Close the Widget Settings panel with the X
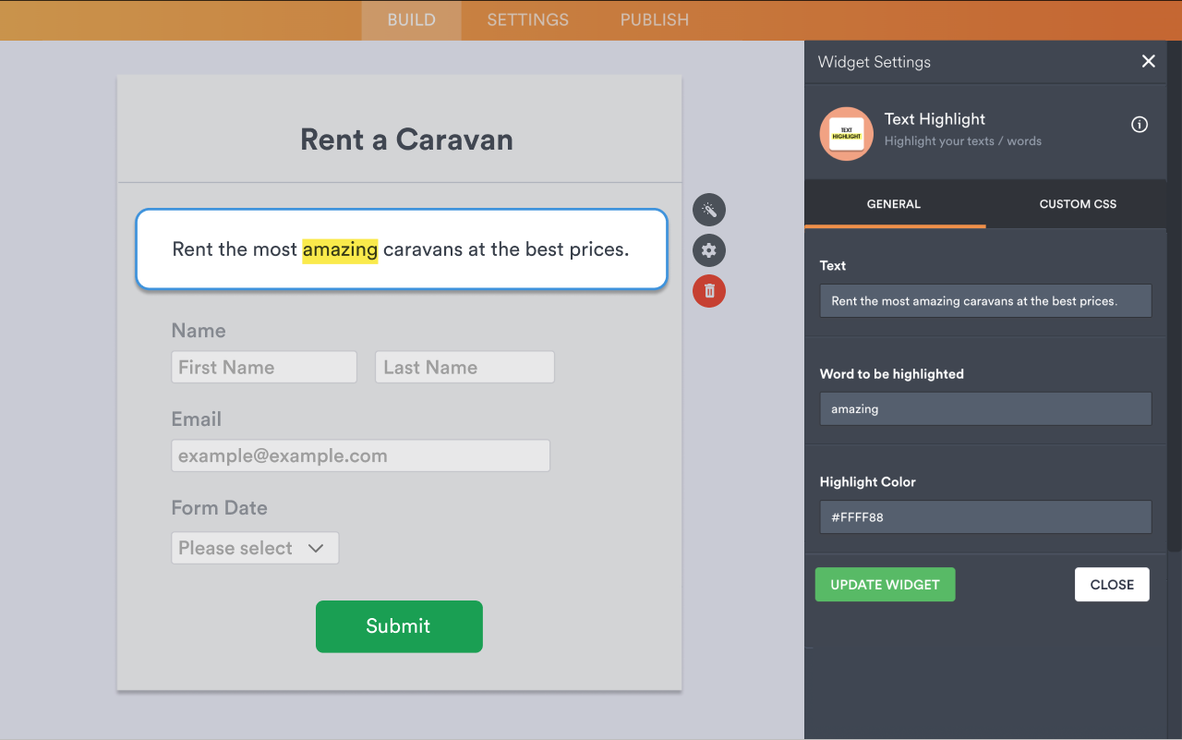This screenshot has height=740, width=1182. pyautogui.click(x=1148, y=61)
